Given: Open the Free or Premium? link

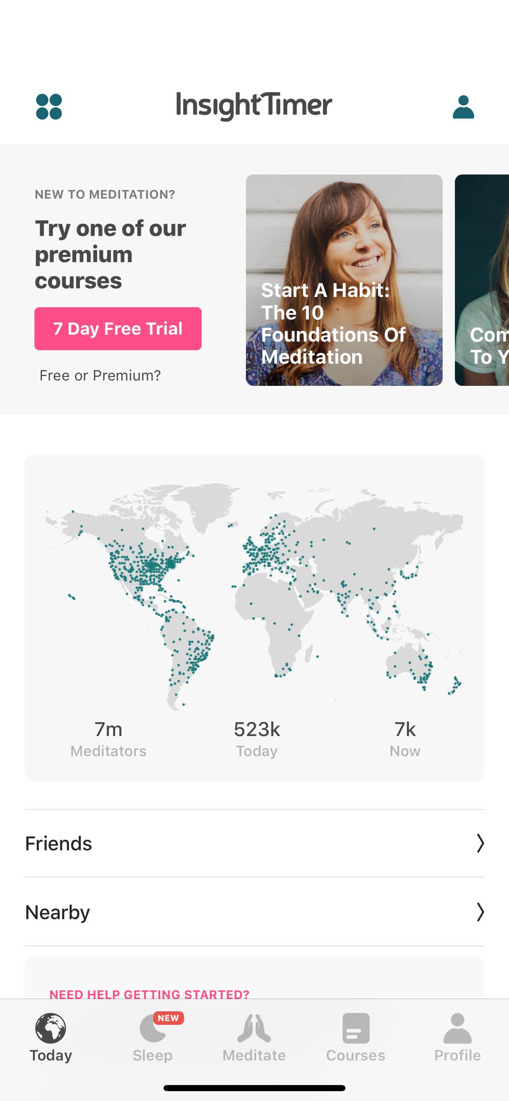Looking at the screenshot, I should click(100, 375).
